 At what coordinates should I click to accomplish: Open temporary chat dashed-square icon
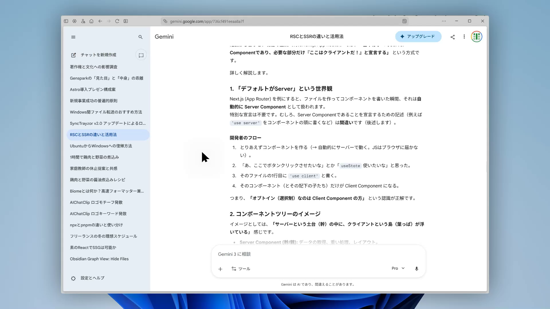click(x=141, y=55)
